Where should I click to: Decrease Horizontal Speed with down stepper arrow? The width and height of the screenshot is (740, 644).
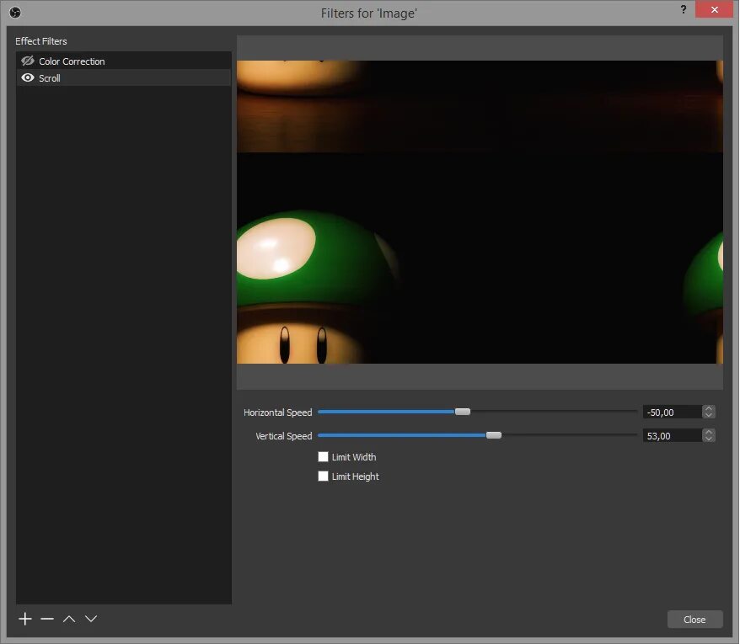[x=708, y=415]
